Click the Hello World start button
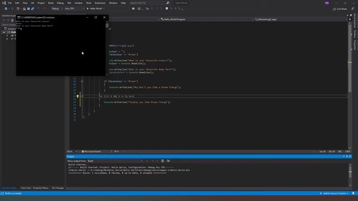Viewport: 358px width, 201px height. coord(95,9)
